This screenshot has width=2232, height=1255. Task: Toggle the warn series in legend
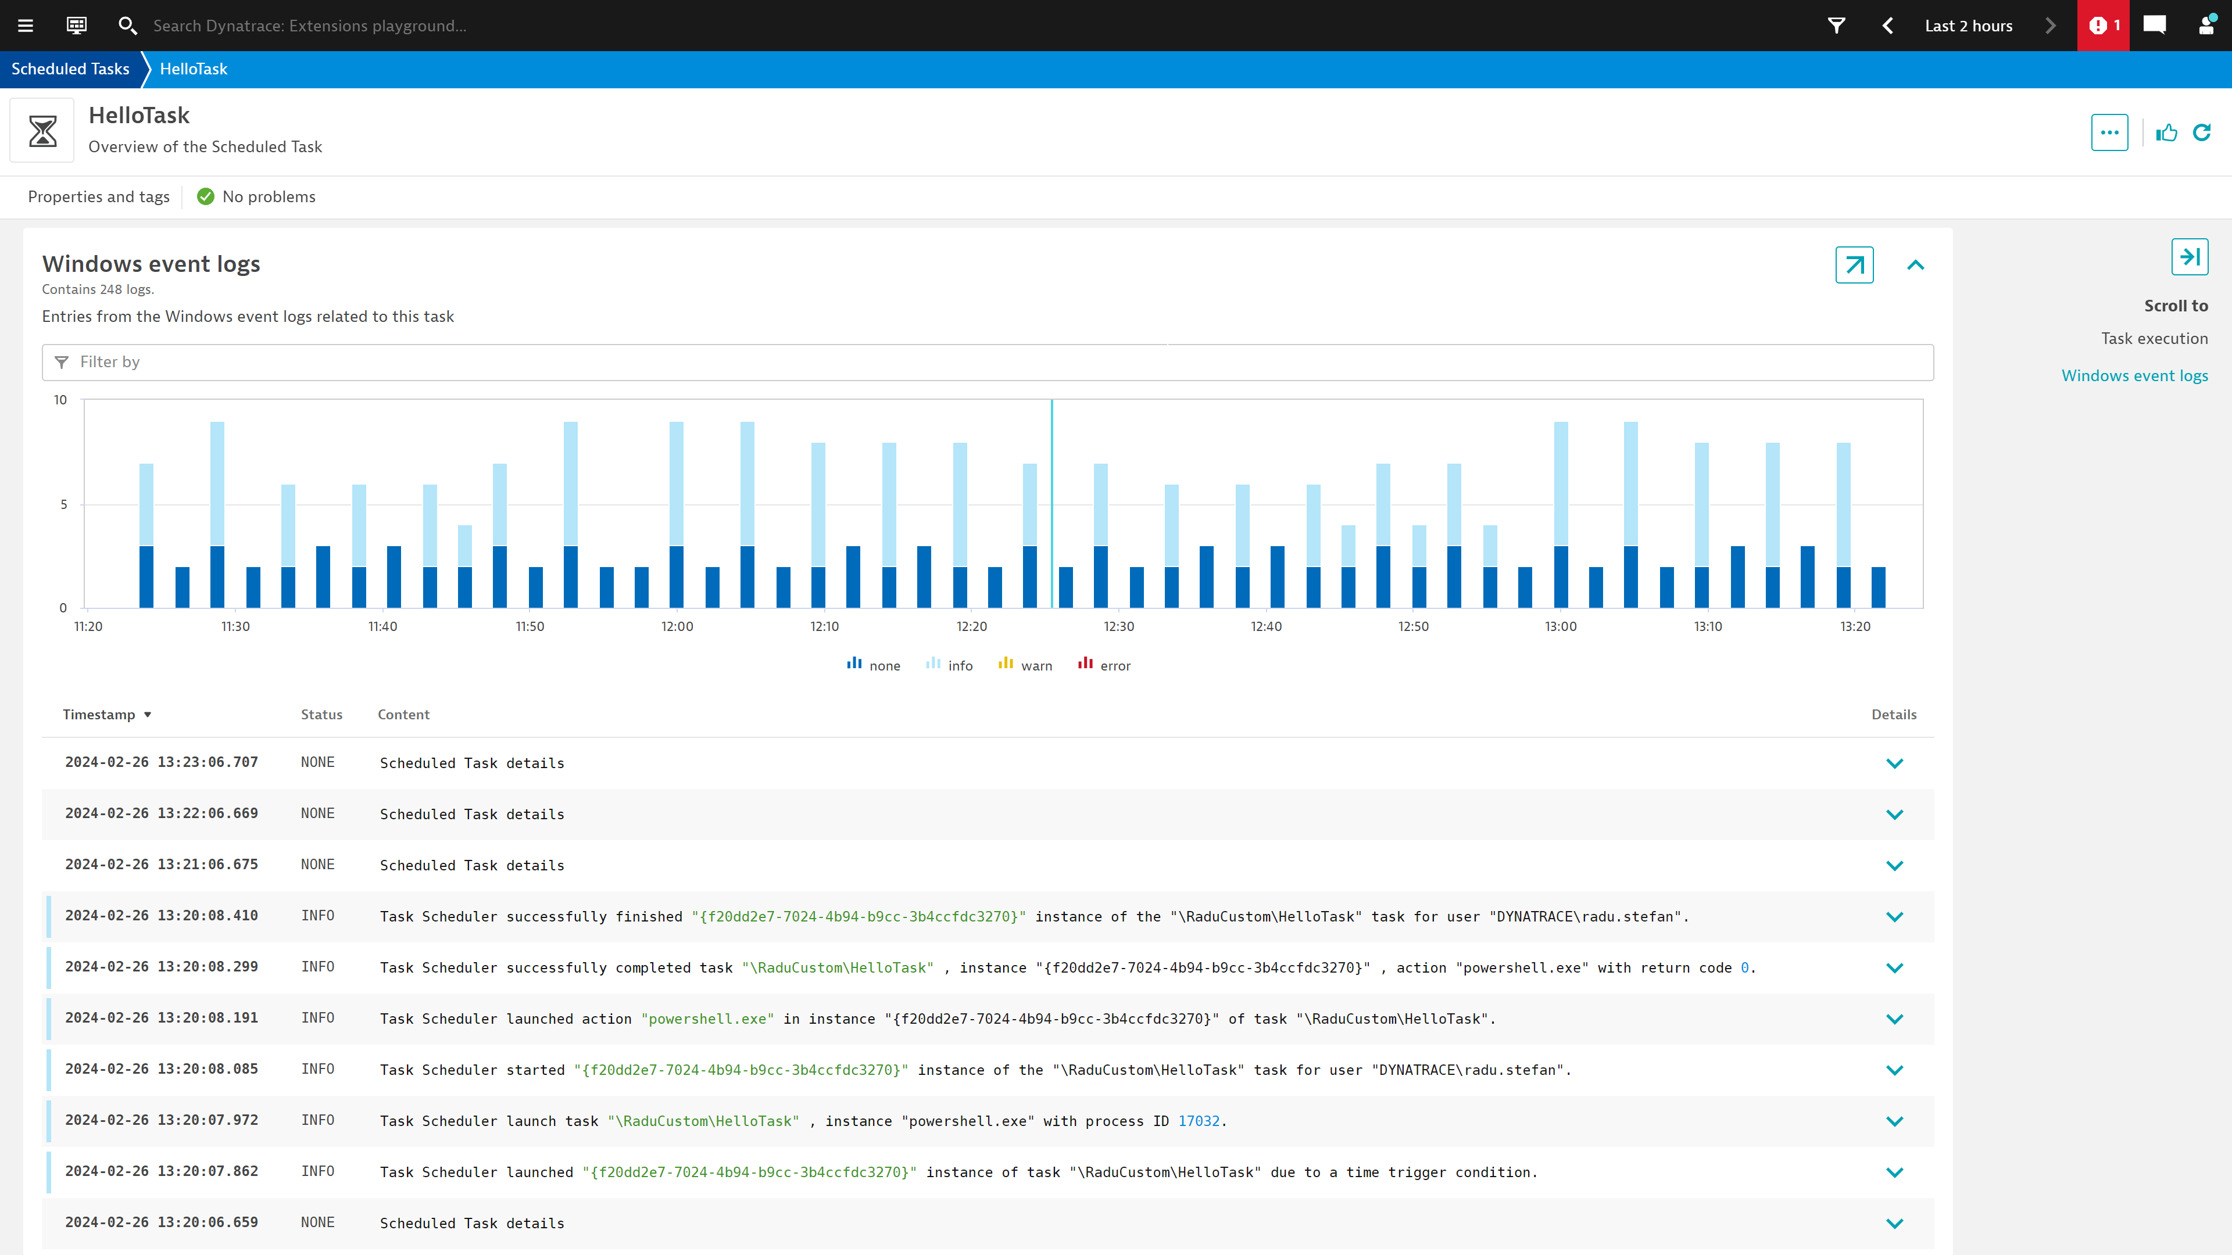1025,665
